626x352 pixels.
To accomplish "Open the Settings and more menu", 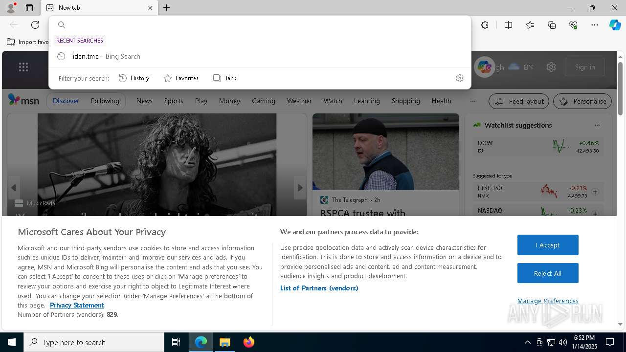I will [595, 25].
